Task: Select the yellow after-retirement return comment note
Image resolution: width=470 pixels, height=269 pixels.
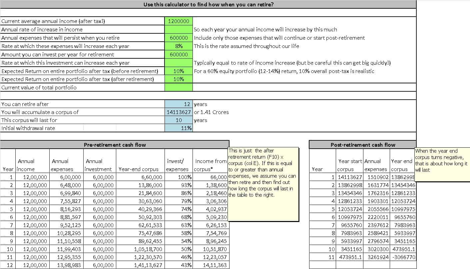Action: point(261,184)
